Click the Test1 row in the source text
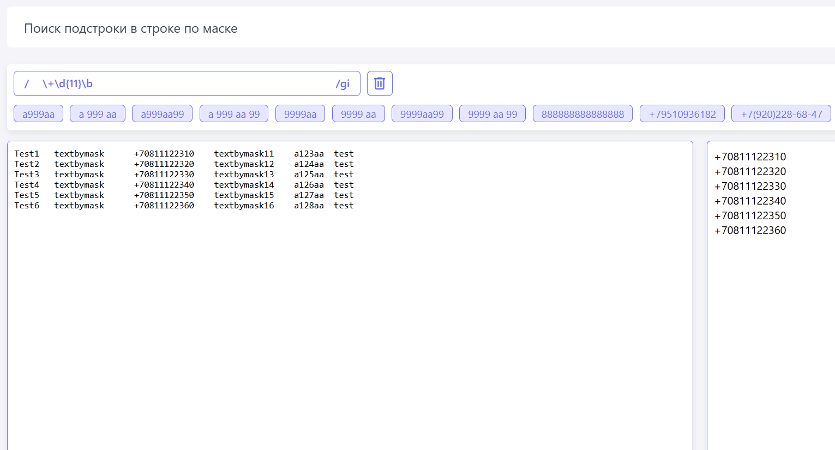The image size is (835, 450). [x=27, y=154]
